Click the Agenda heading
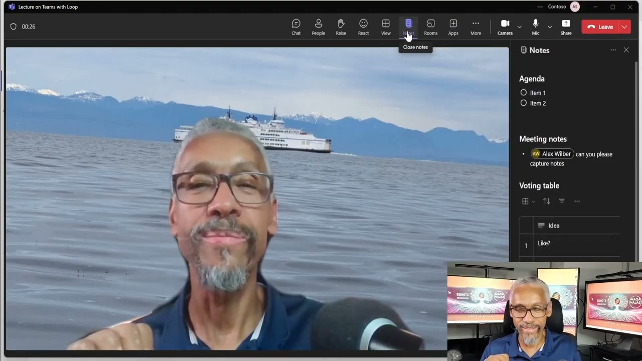The height and width of the screenshot is (361, 642). (532, 79)
